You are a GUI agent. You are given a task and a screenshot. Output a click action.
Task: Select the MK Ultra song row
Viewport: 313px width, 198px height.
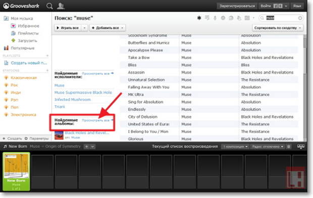point(209,94)
